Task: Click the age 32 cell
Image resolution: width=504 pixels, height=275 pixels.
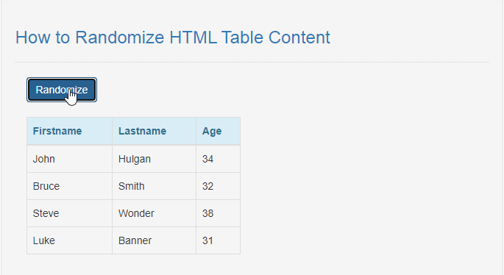Action: point(219,186)
